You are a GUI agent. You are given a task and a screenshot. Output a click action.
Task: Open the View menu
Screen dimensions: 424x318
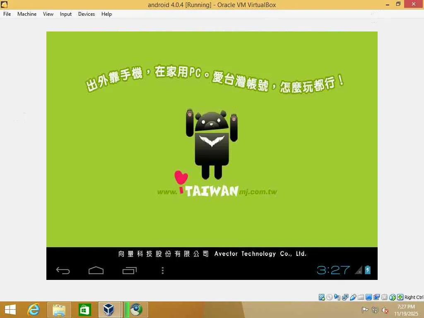coord(48,14)
